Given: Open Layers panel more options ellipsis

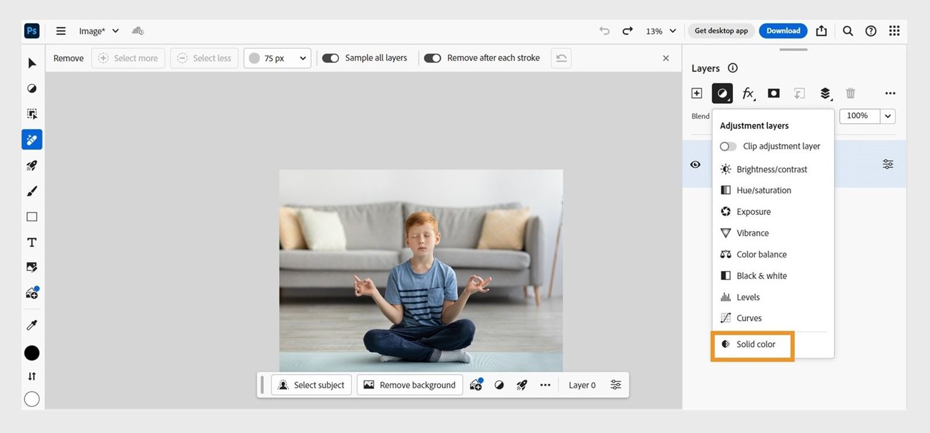Looking at the screenshot, I should (x=890, y=93).
